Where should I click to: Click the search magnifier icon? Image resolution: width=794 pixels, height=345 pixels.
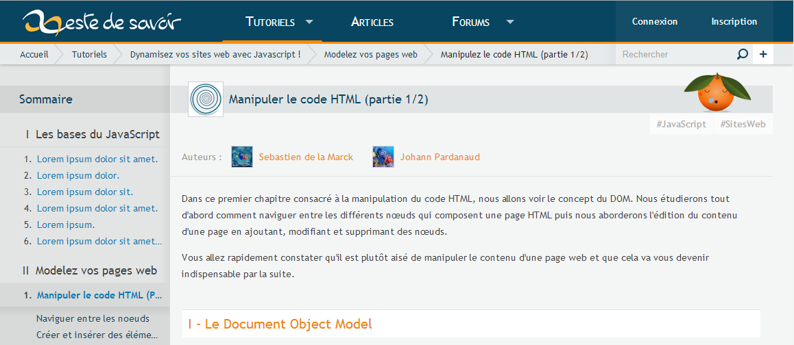pos(742,54)
